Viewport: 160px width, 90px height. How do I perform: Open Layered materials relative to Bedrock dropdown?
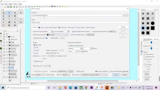point(112,31)
